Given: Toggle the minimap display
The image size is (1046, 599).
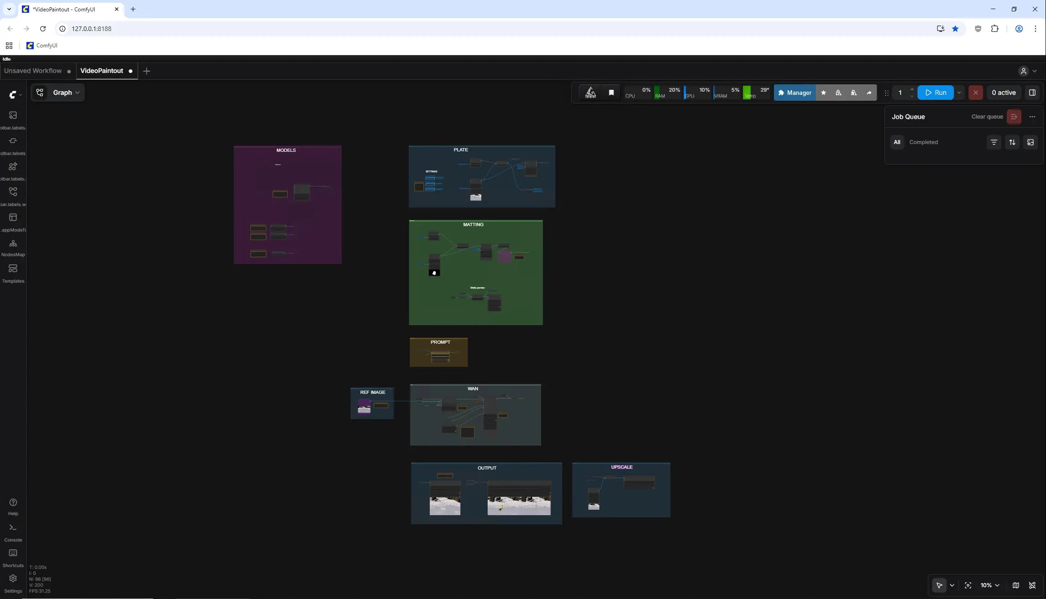Looking at the screenshot, I should pos(1016,585).
